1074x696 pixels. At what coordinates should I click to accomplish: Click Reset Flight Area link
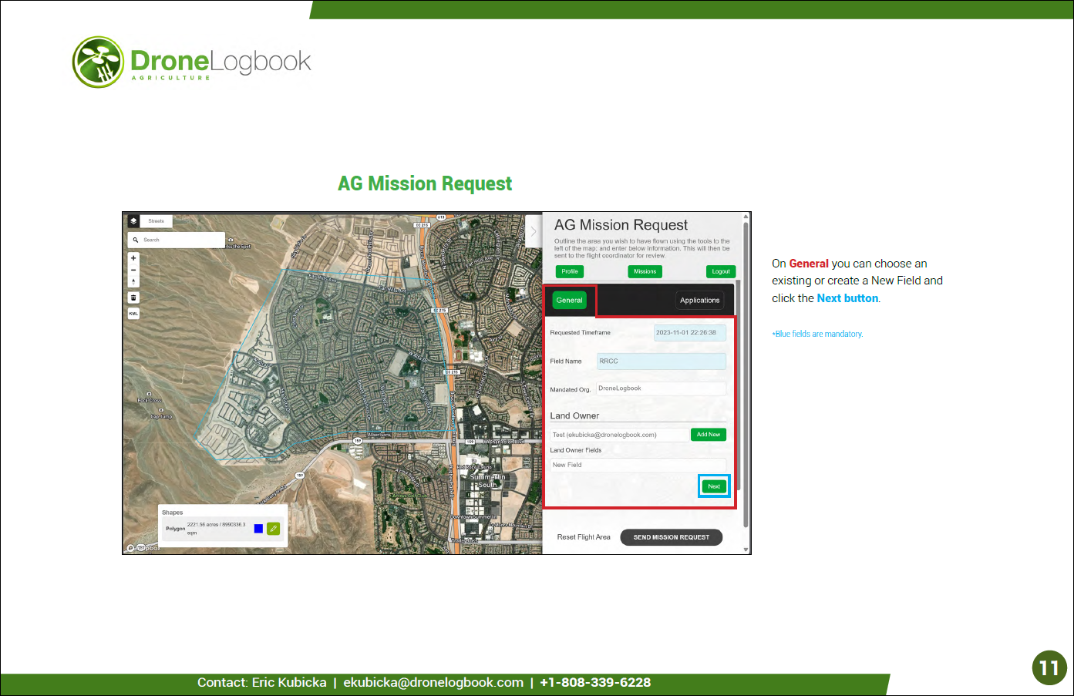pyautogui.click(x=584, y=537)
